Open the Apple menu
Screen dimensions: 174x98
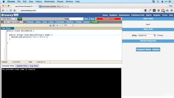click(4, 2)
